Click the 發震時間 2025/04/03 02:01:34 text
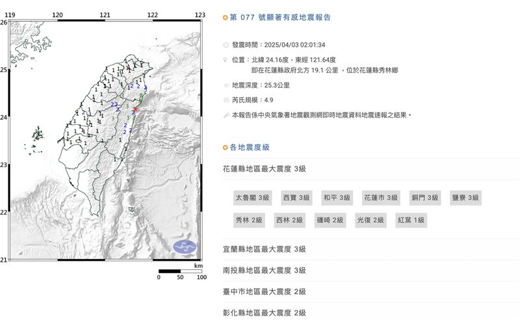The image size is (520, 320). point(279,45)
